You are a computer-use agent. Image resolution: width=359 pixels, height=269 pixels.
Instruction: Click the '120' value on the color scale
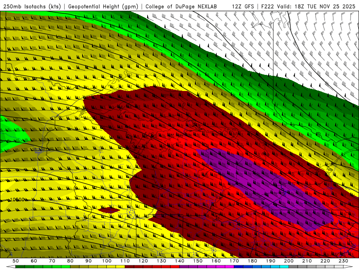(143, 261)
